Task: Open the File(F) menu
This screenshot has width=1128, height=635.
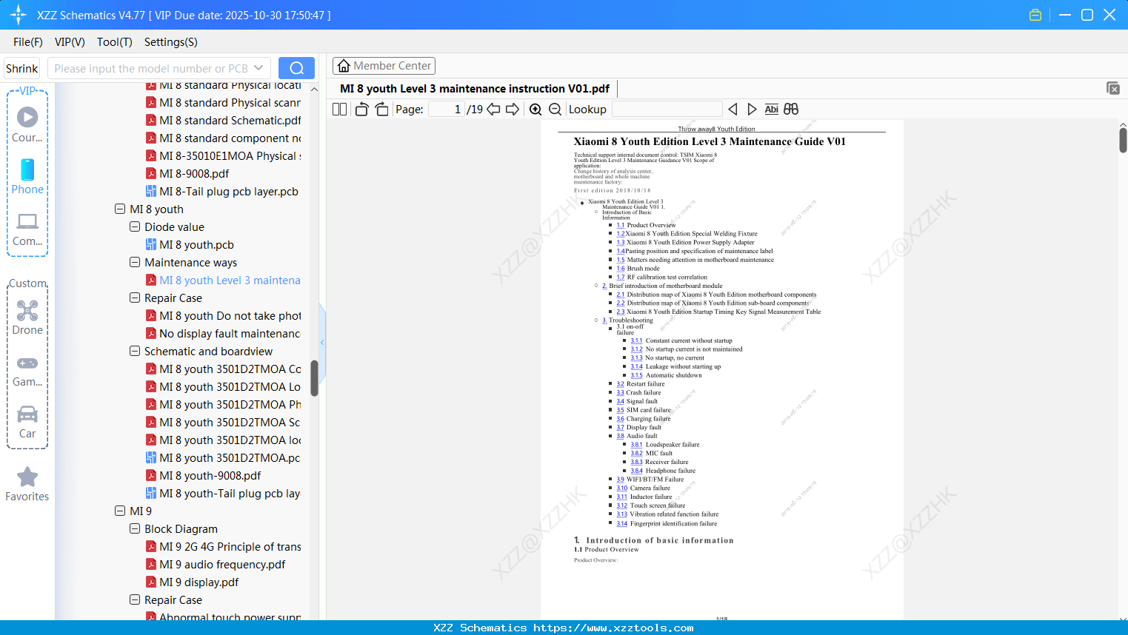Action: (28, 42)
